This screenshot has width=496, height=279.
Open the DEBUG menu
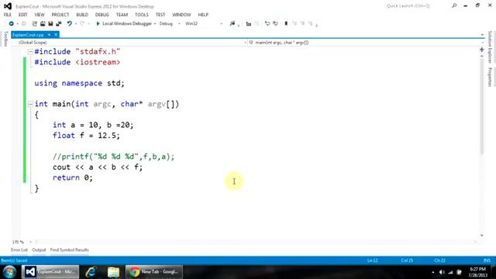102,15
